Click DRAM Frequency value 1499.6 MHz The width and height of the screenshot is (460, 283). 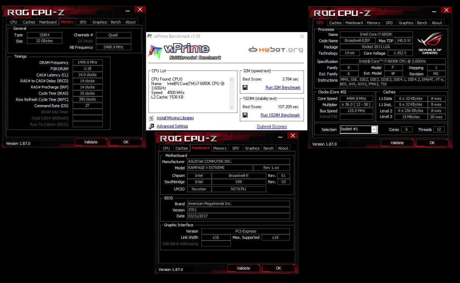tap(88, 63)
